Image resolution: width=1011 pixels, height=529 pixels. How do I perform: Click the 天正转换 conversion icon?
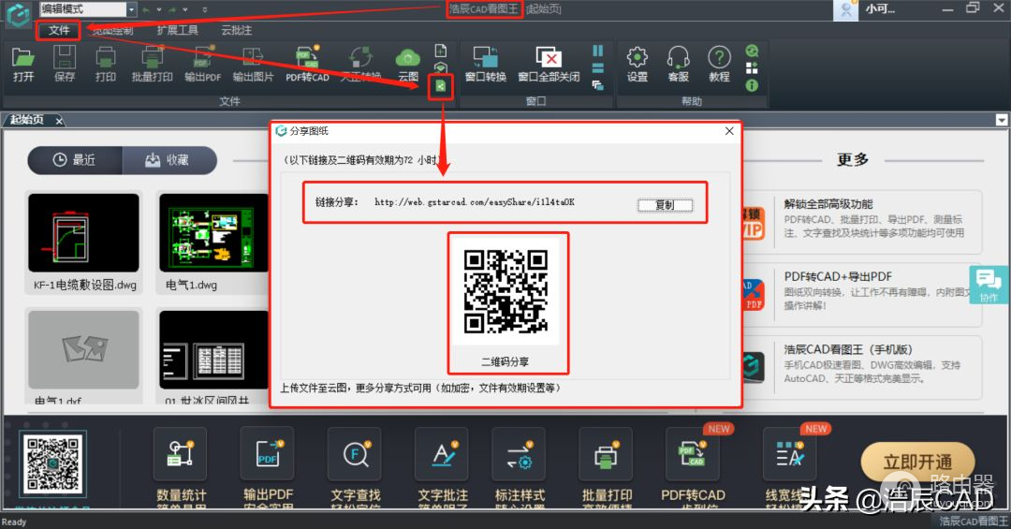(359, 58)
